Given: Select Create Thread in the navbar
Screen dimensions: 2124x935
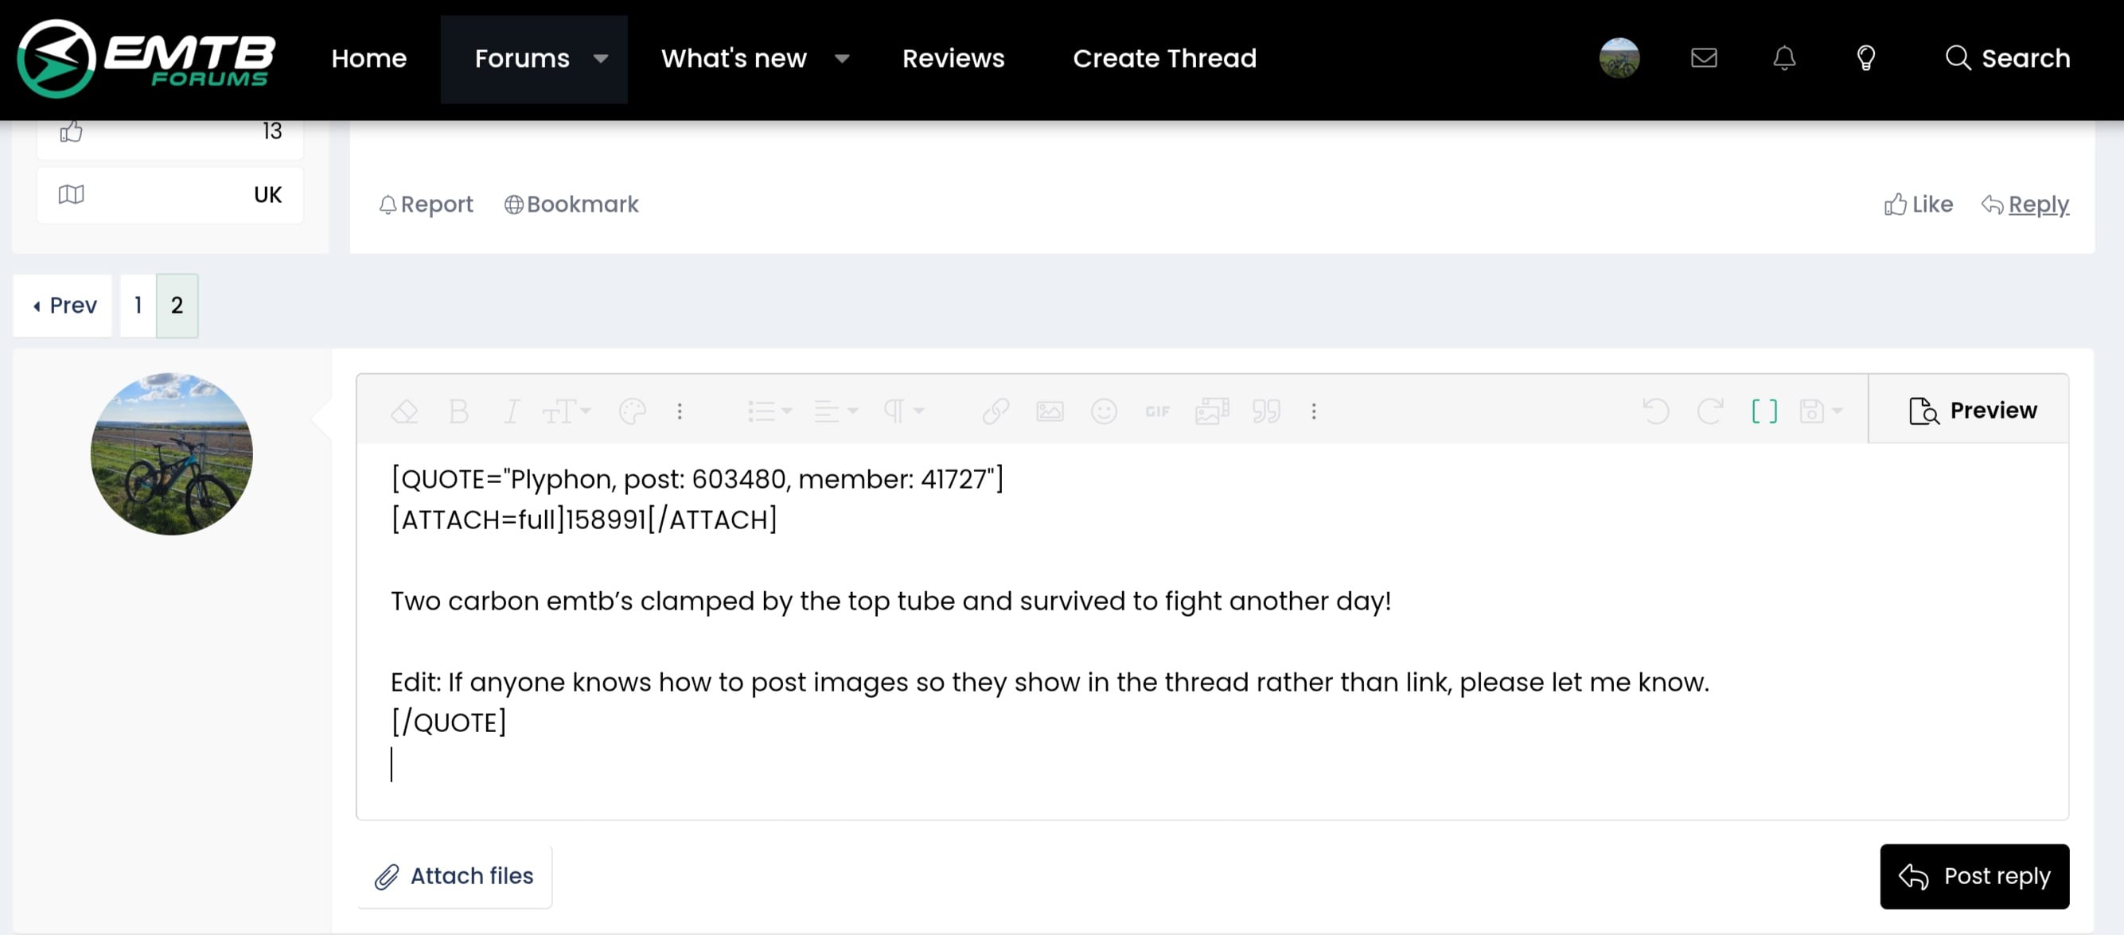Looking at the screenshot, I should 1164,59.
